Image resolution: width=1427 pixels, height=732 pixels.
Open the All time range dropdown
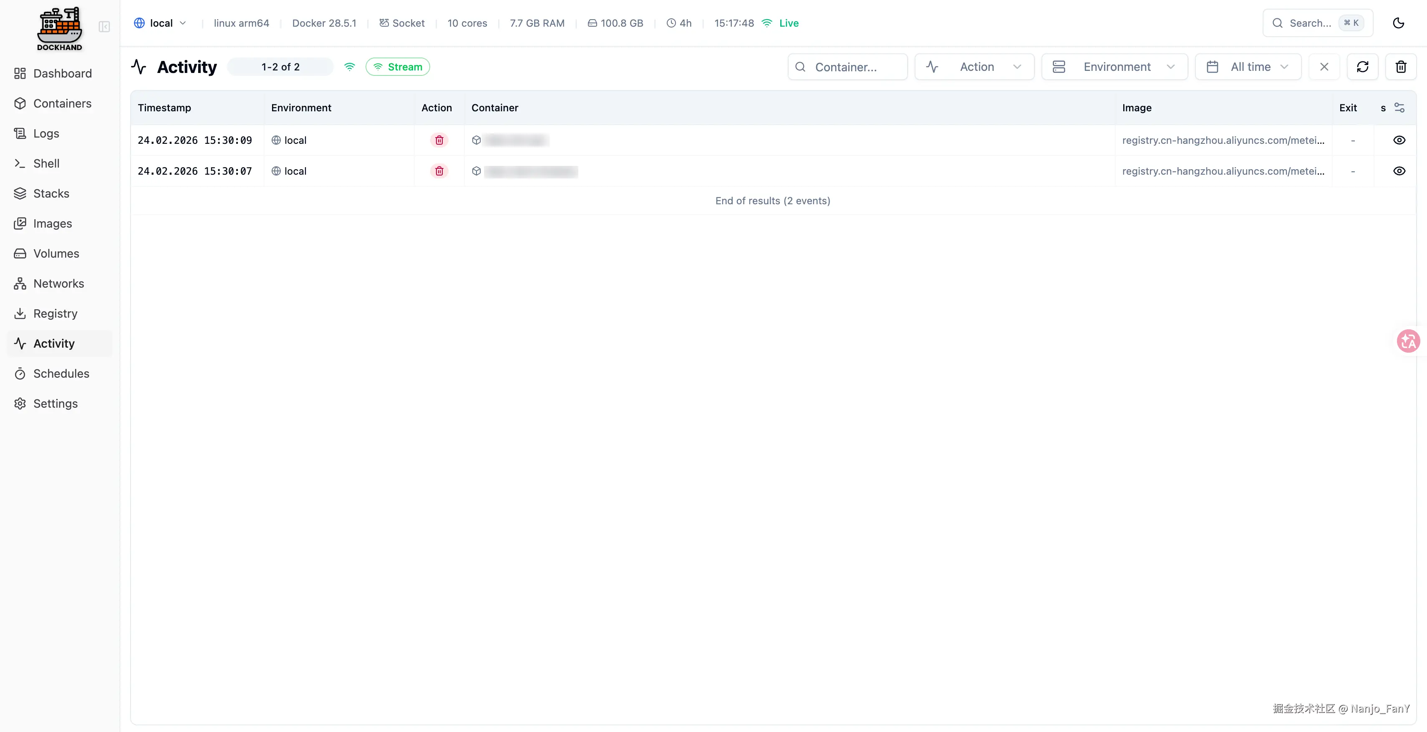pos(1248,67)
